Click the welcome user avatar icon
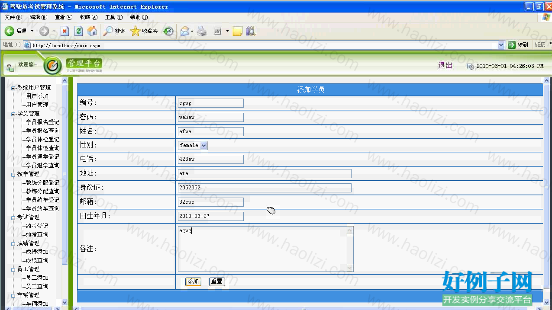 pyautogui.click(x=10, y=68)
